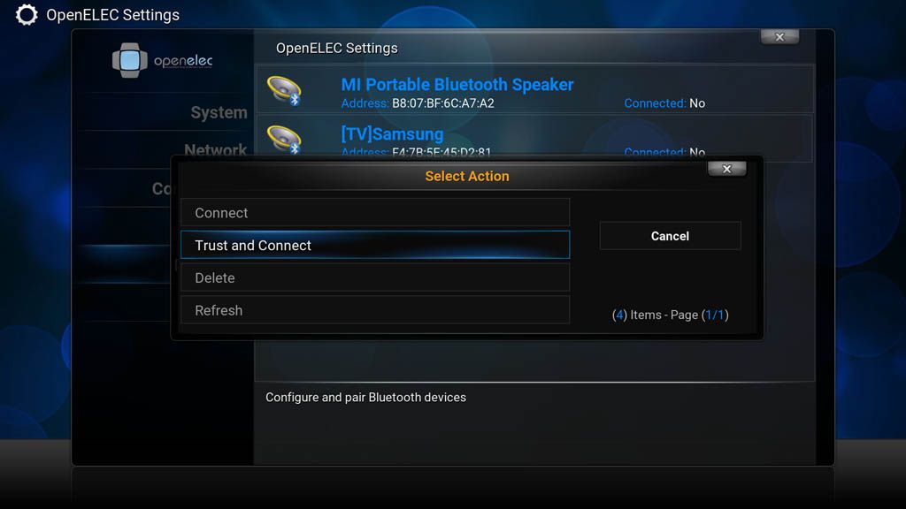
Task: Click the OpenELEC logo in sidebar
Action: (x=163, y=61)
